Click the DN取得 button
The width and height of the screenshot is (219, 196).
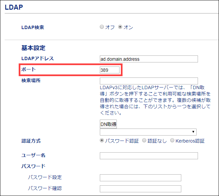coord(108,124)
